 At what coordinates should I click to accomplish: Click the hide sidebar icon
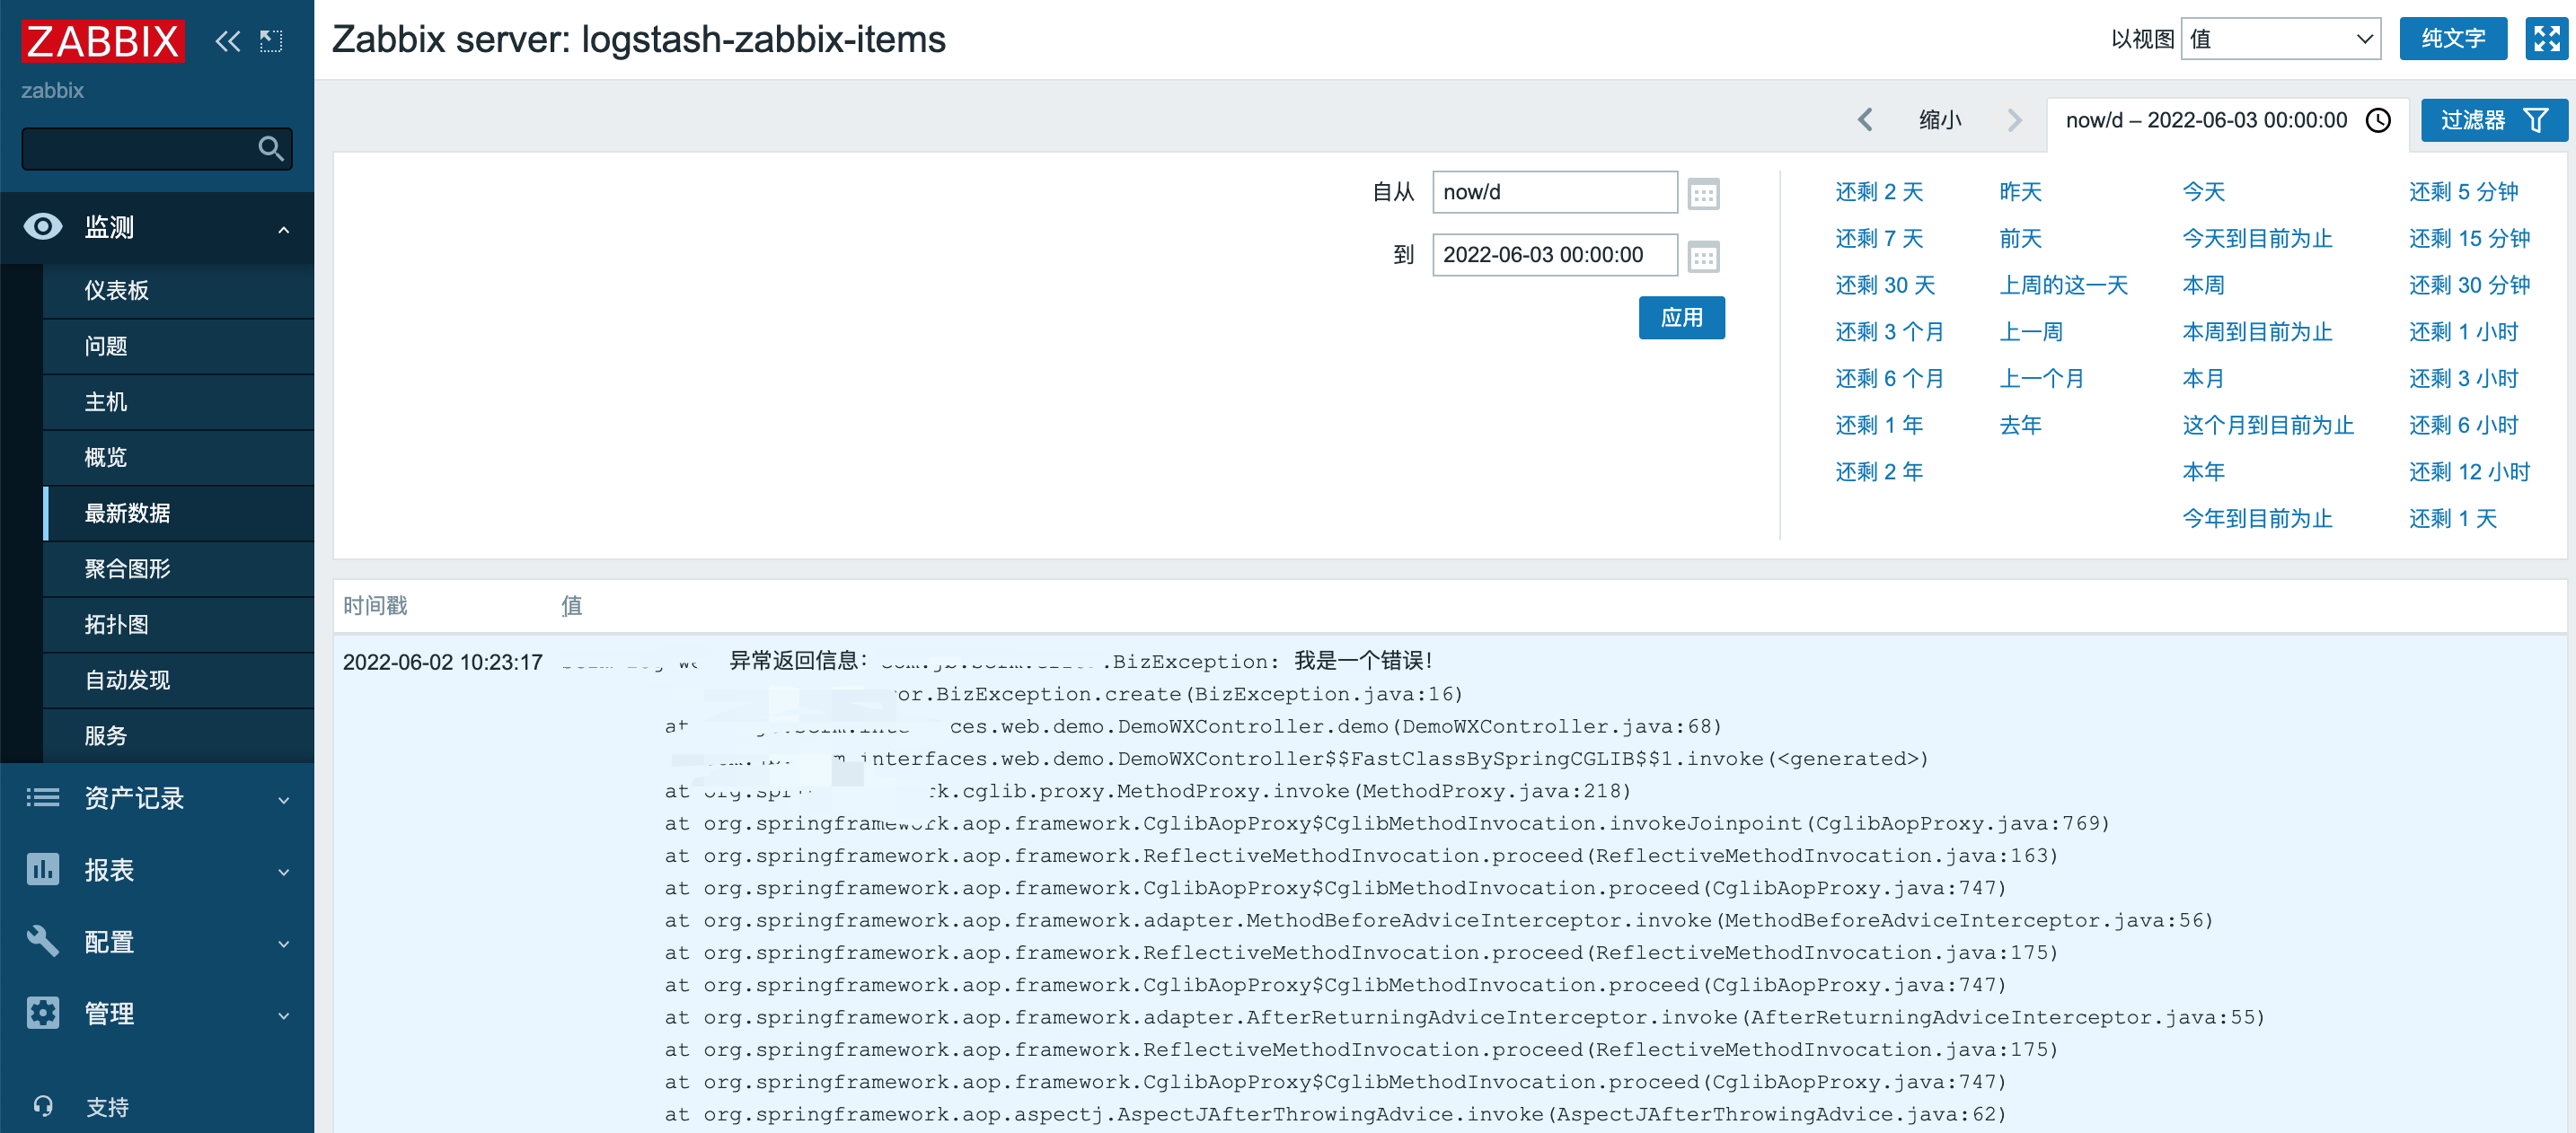click(x=271, y=41)
